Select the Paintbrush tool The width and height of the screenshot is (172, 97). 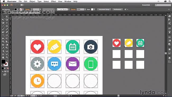pyautogui.click(x=3, y=29)
